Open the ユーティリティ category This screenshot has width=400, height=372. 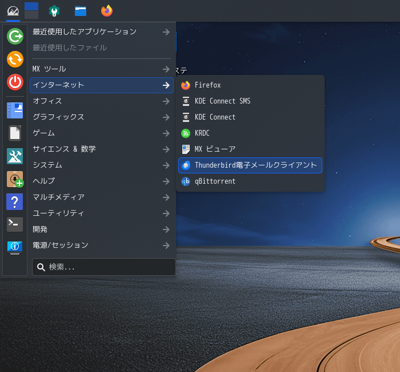[x=102, y=213]
